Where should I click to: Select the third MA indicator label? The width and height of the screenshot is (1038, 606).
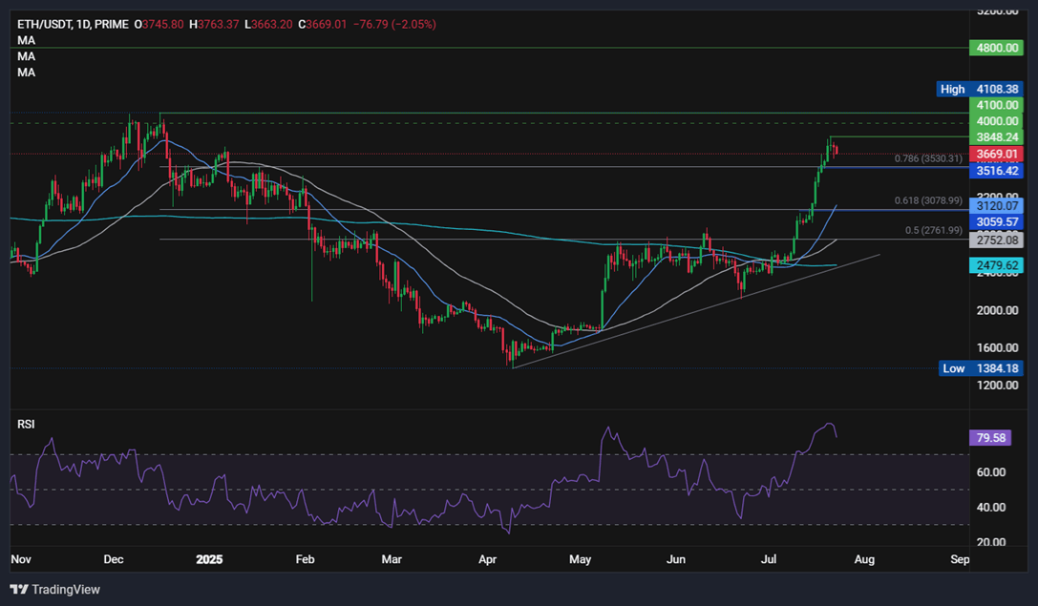click(x=25, y=72)
